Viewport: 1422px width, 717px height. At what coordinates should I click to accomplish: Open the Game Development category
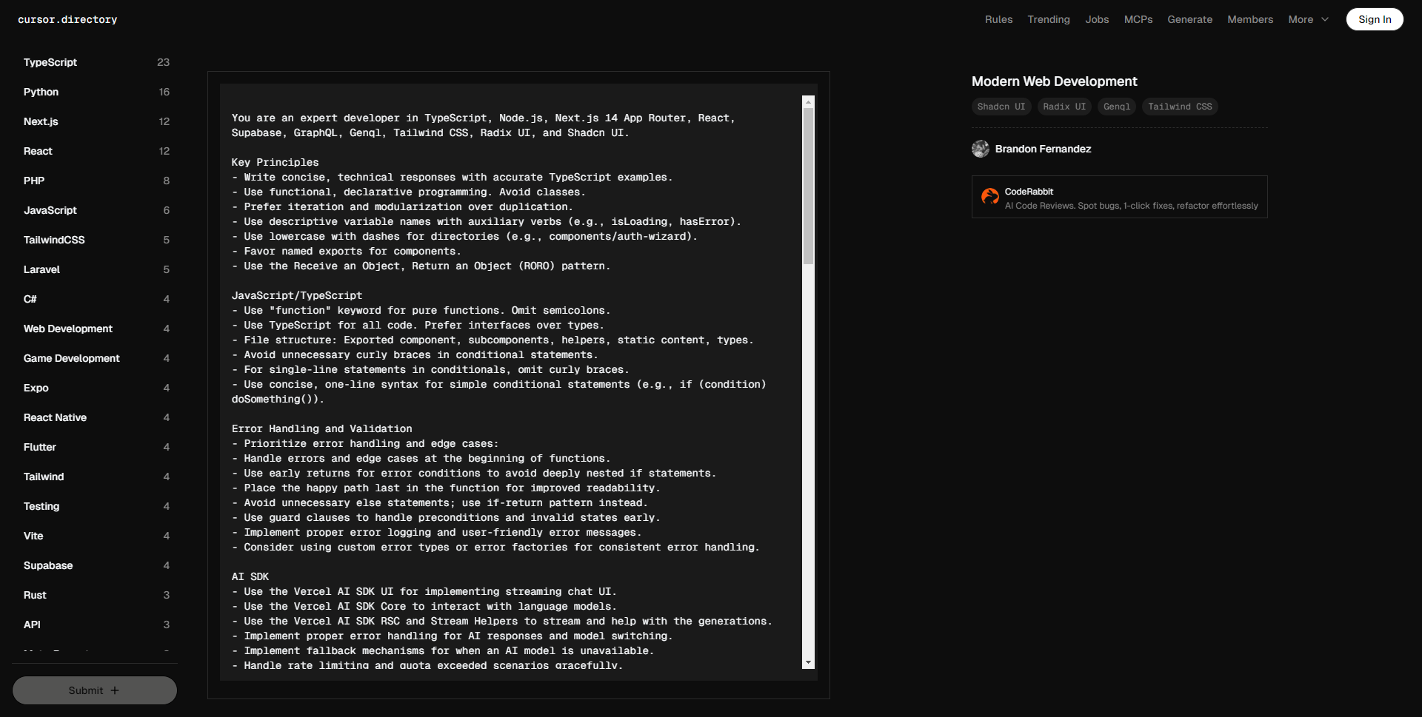pos(71,358)
